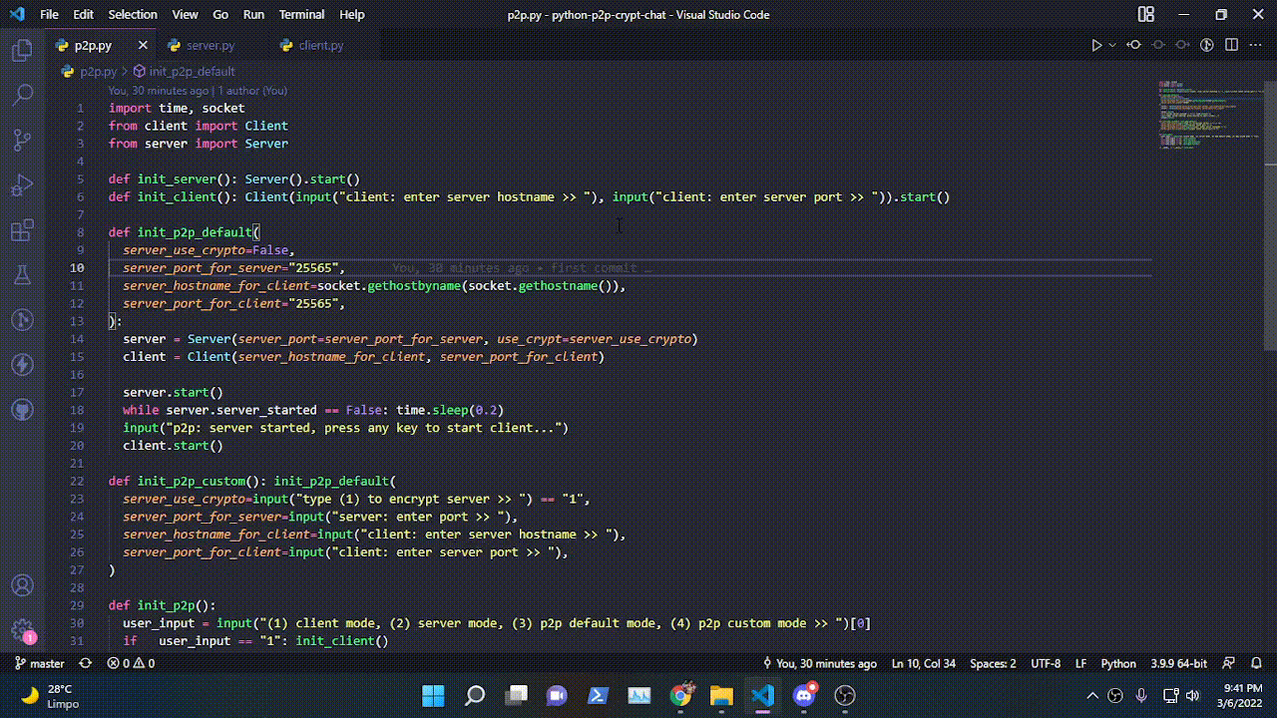Image resolution: width=1277 pixels, height=718 pixels.
Task: Open the Help menu
Action: coord(352,14)
